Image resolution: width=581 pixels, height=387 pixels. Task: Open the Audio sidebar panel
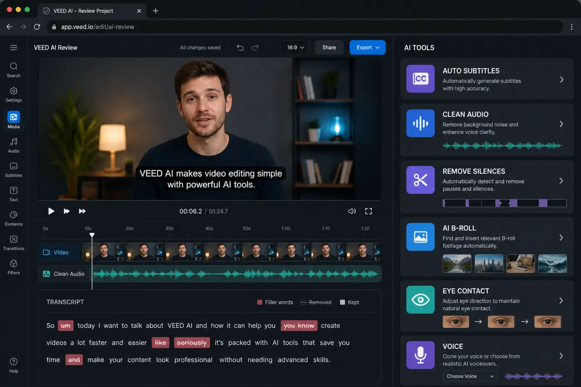(x=14, y=145)
